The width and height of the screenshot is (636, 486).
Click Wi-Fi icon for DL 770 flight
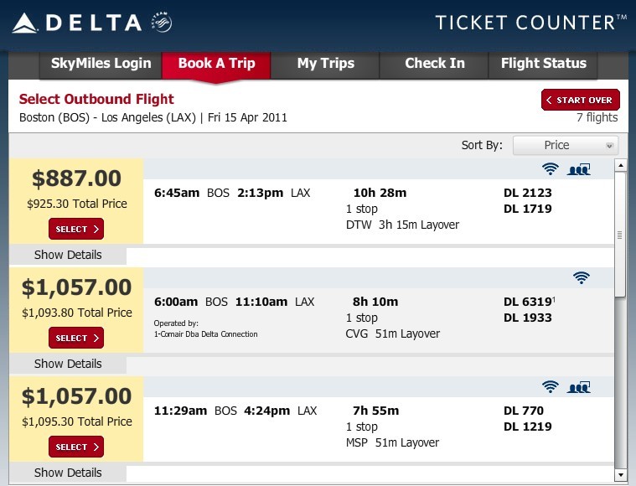(x=550, y=387)
